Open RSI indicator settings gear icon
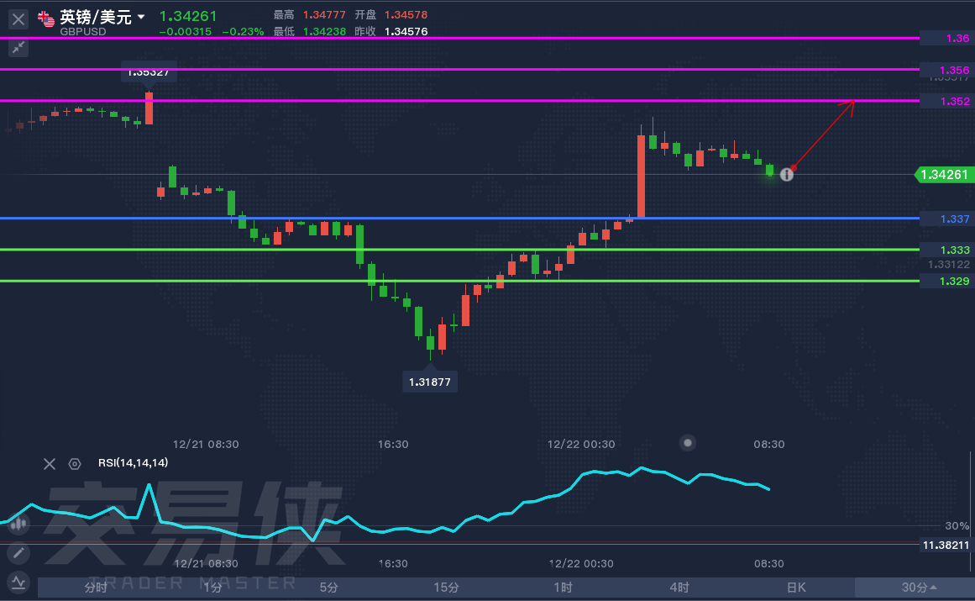This screenshot has width=975, height=601. [x=75, y=463]
